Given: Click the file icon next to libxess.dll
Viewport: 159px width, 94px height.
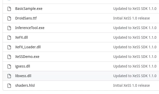Looking at the screenshot, I should point(9,76).
